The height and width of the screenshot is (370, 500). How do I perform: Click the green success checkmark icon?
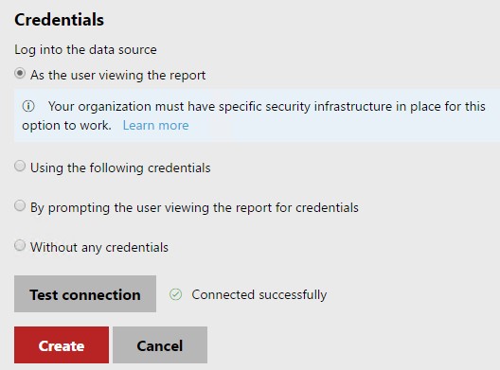(176, 294)
